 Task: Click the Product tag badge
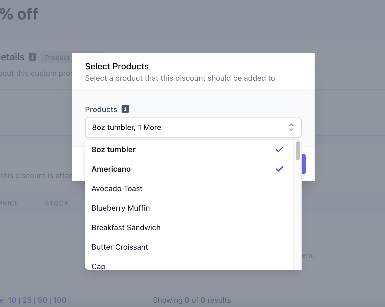pyautogui.click(x=57, y=57)
